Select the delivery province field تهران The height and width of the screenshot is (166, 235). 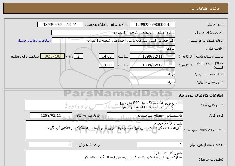[x=152, y=74]
